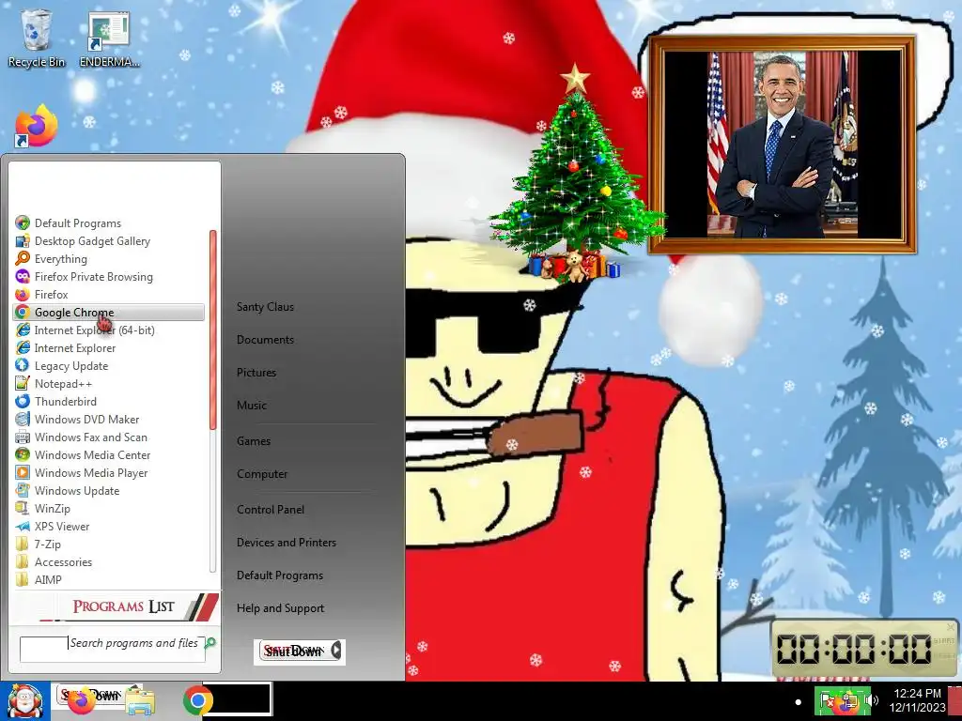962x721 pixels.
Task: Click the search magnifier icon
Action: [210, 642]
